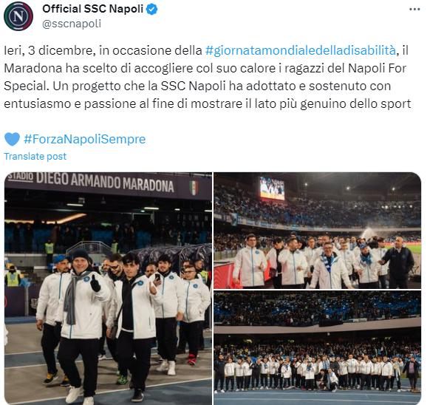Open the photo of the group walking pitchside
The height and width of the screenshot is (405, 430).
coord(109,288)
